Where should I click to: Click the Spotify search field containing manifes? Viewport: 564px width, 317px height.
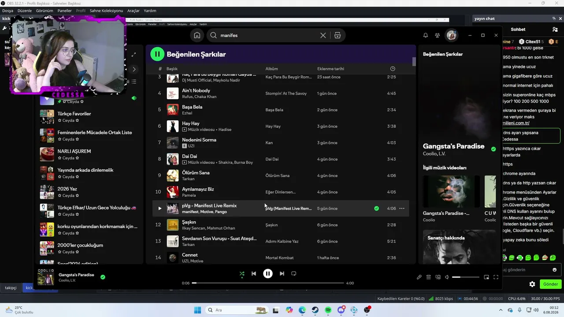[269, 35]
